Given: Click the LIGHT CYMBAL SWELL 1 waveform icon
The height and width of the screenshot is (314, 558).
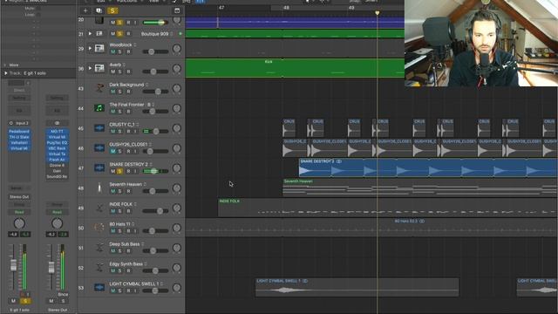Looking at the screenshot, I should coord(99,288).
